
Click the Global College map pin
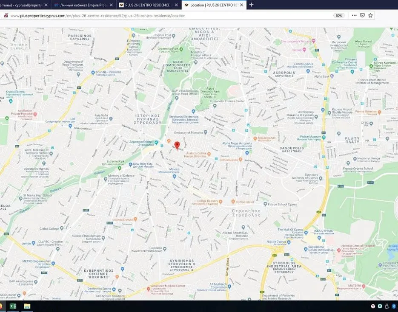click(x=62, y=228)
